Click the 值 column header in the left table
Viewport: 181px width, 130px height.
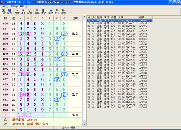(x=13, y=18)
